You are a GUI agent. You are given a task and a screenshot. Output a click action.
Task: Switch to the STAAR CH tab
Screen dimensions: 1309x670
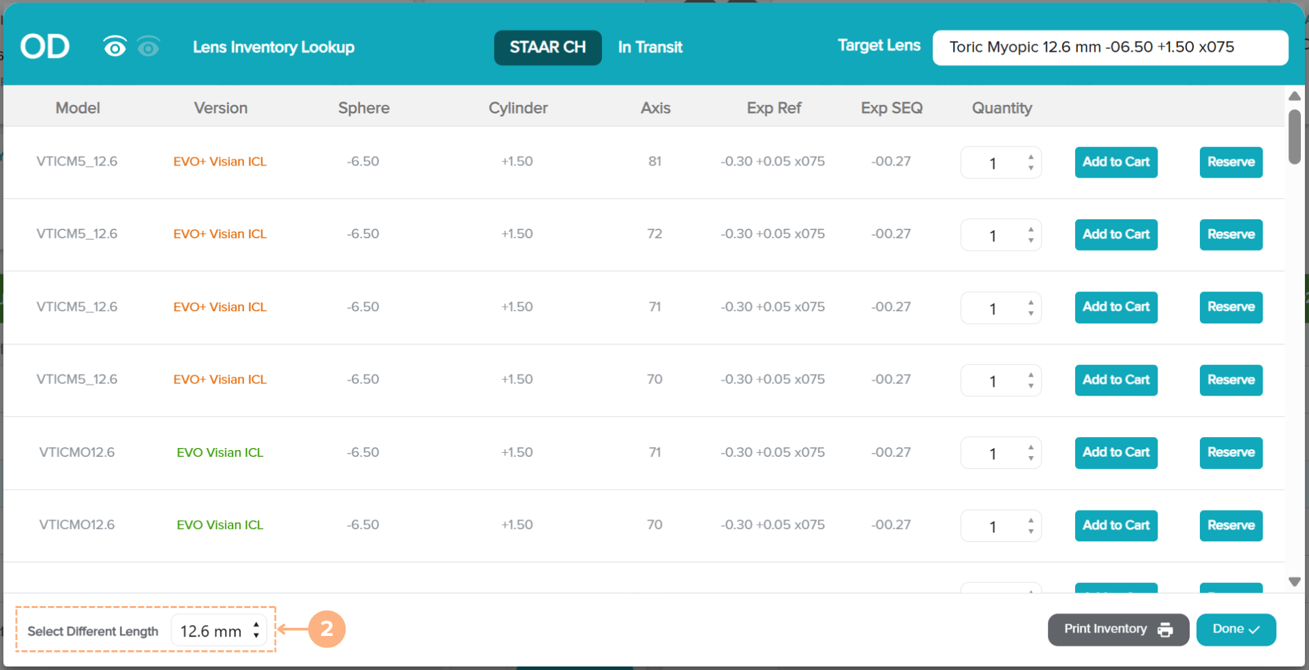(547, 48)
